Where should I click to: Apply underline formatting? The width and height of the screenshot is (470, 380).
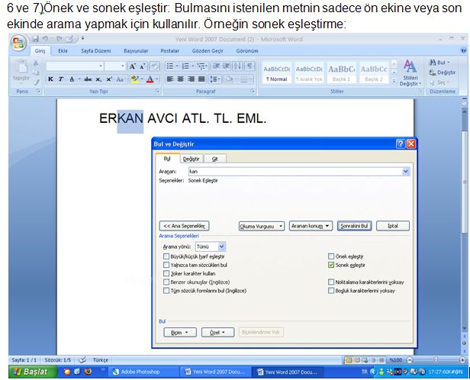coord(72,79)
